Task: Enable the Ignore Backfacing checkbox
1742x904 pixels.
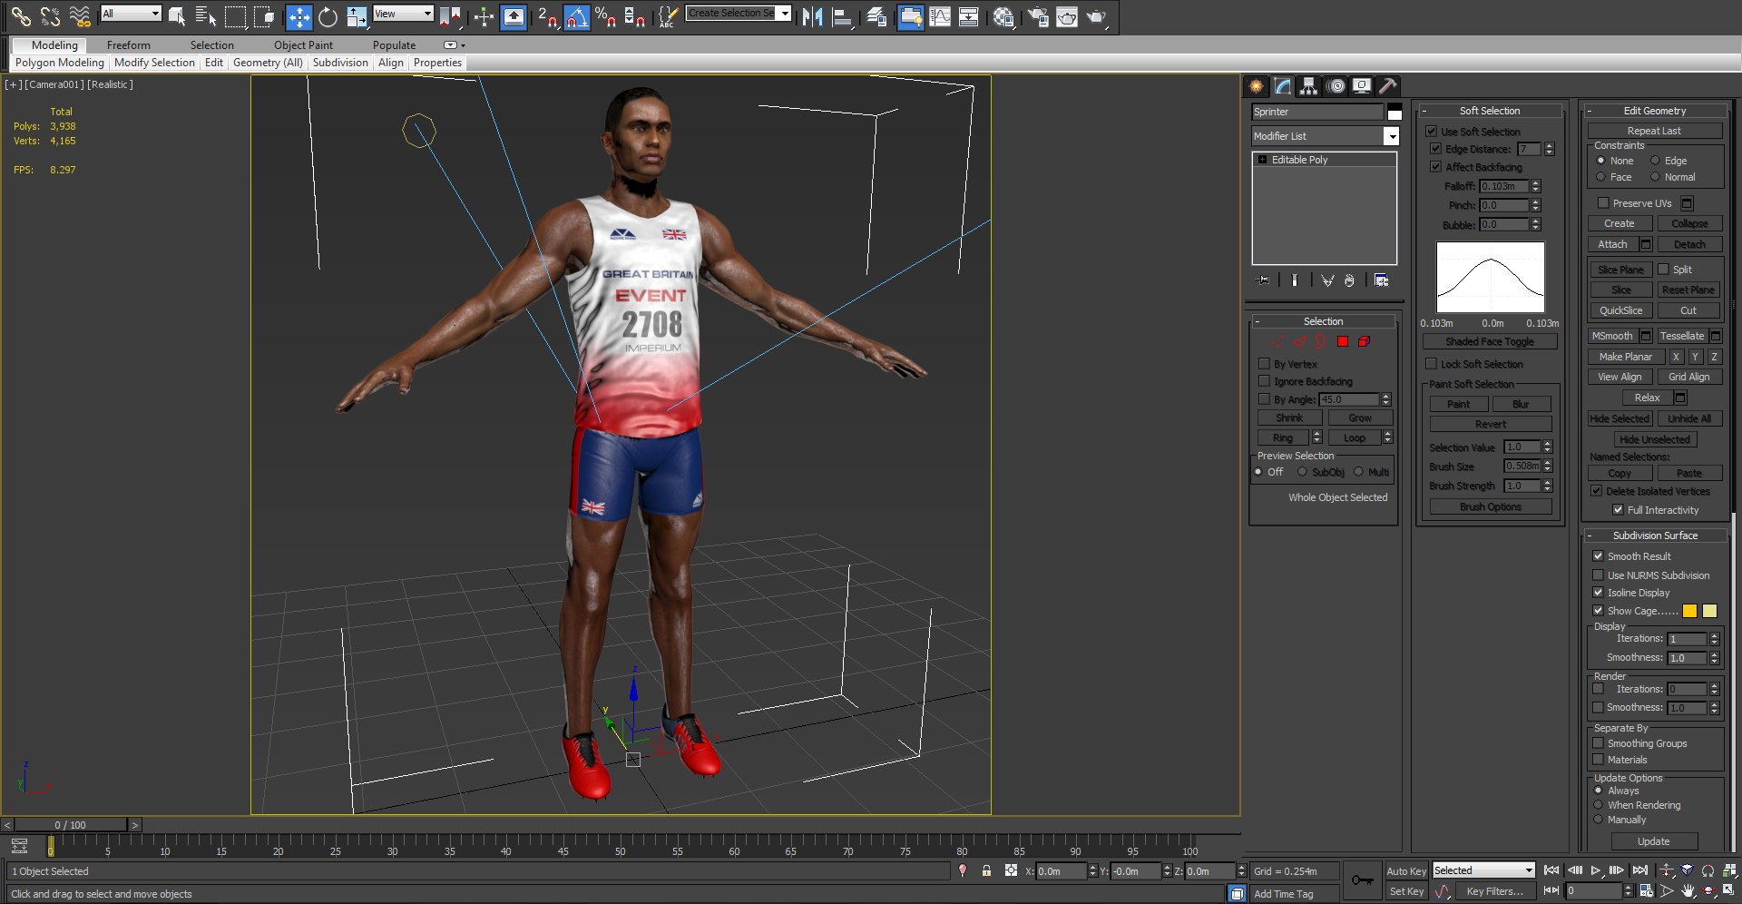Action: click(1264, 381)
